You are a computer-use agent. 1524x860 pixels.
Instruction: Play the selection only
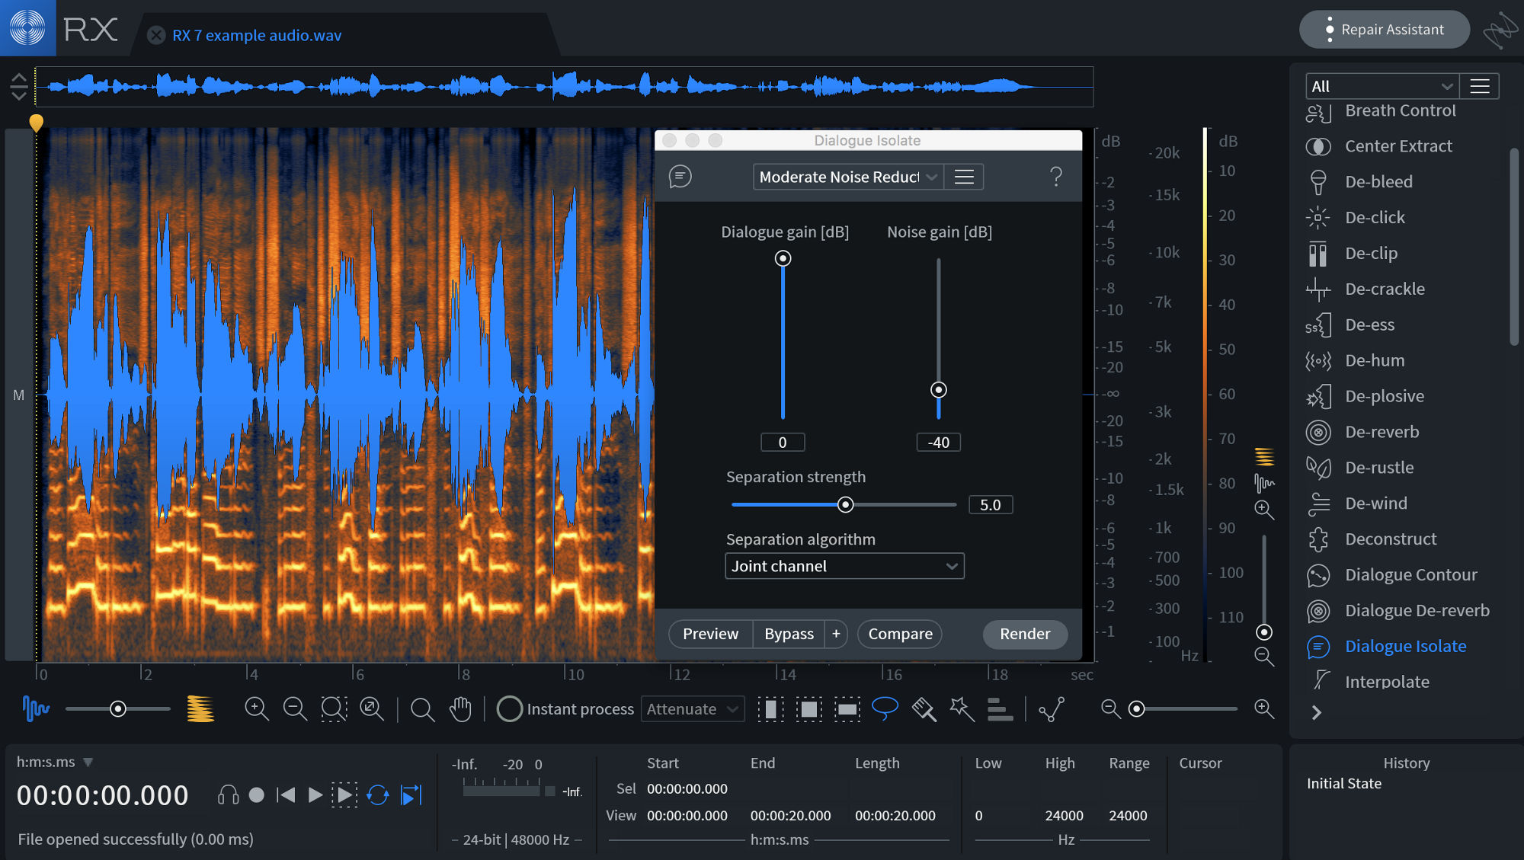(344, 796)
